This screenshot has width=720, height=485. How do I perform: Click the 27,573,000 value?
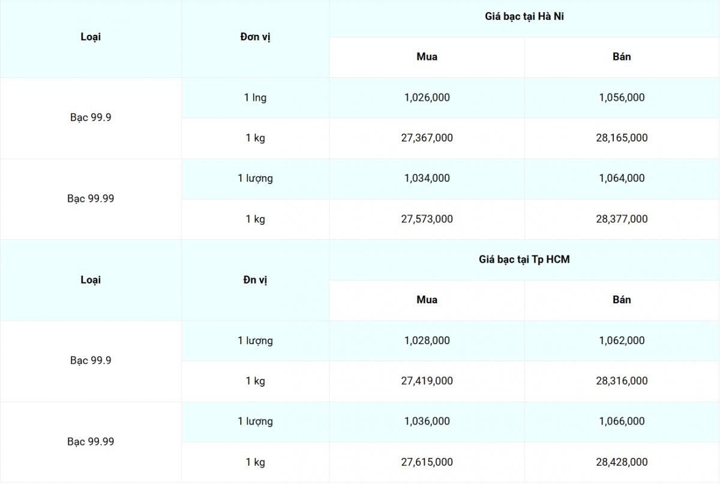[427, 219]
